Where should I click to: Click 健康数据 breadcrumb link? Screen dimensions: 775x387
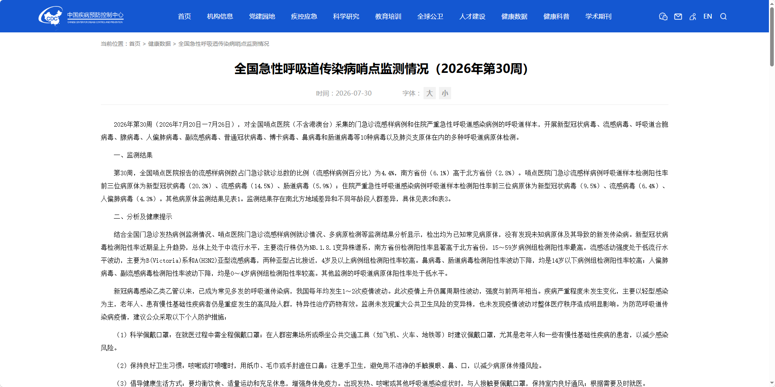pos(159,44)
